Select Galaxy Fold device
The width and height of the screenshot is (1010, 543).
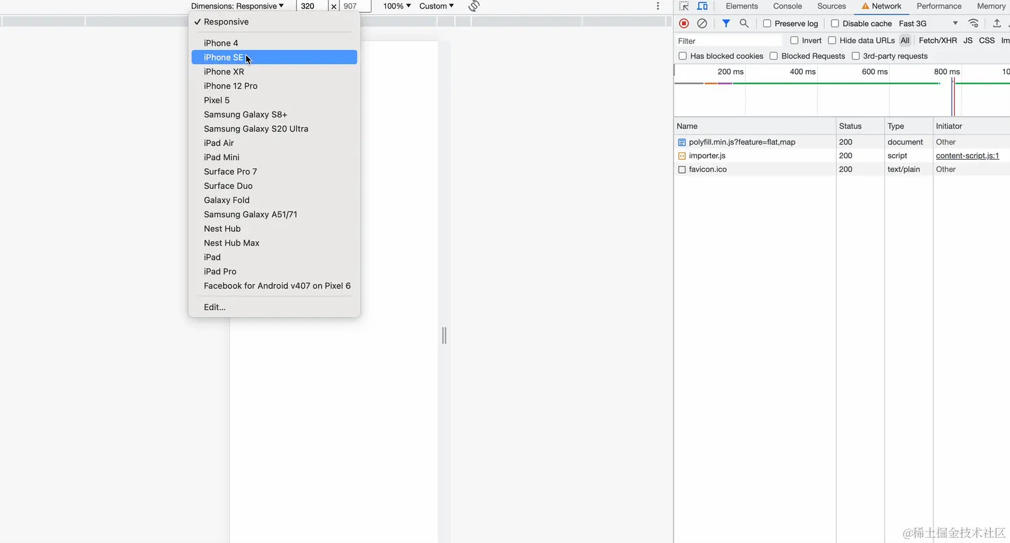tap(274, 200)
